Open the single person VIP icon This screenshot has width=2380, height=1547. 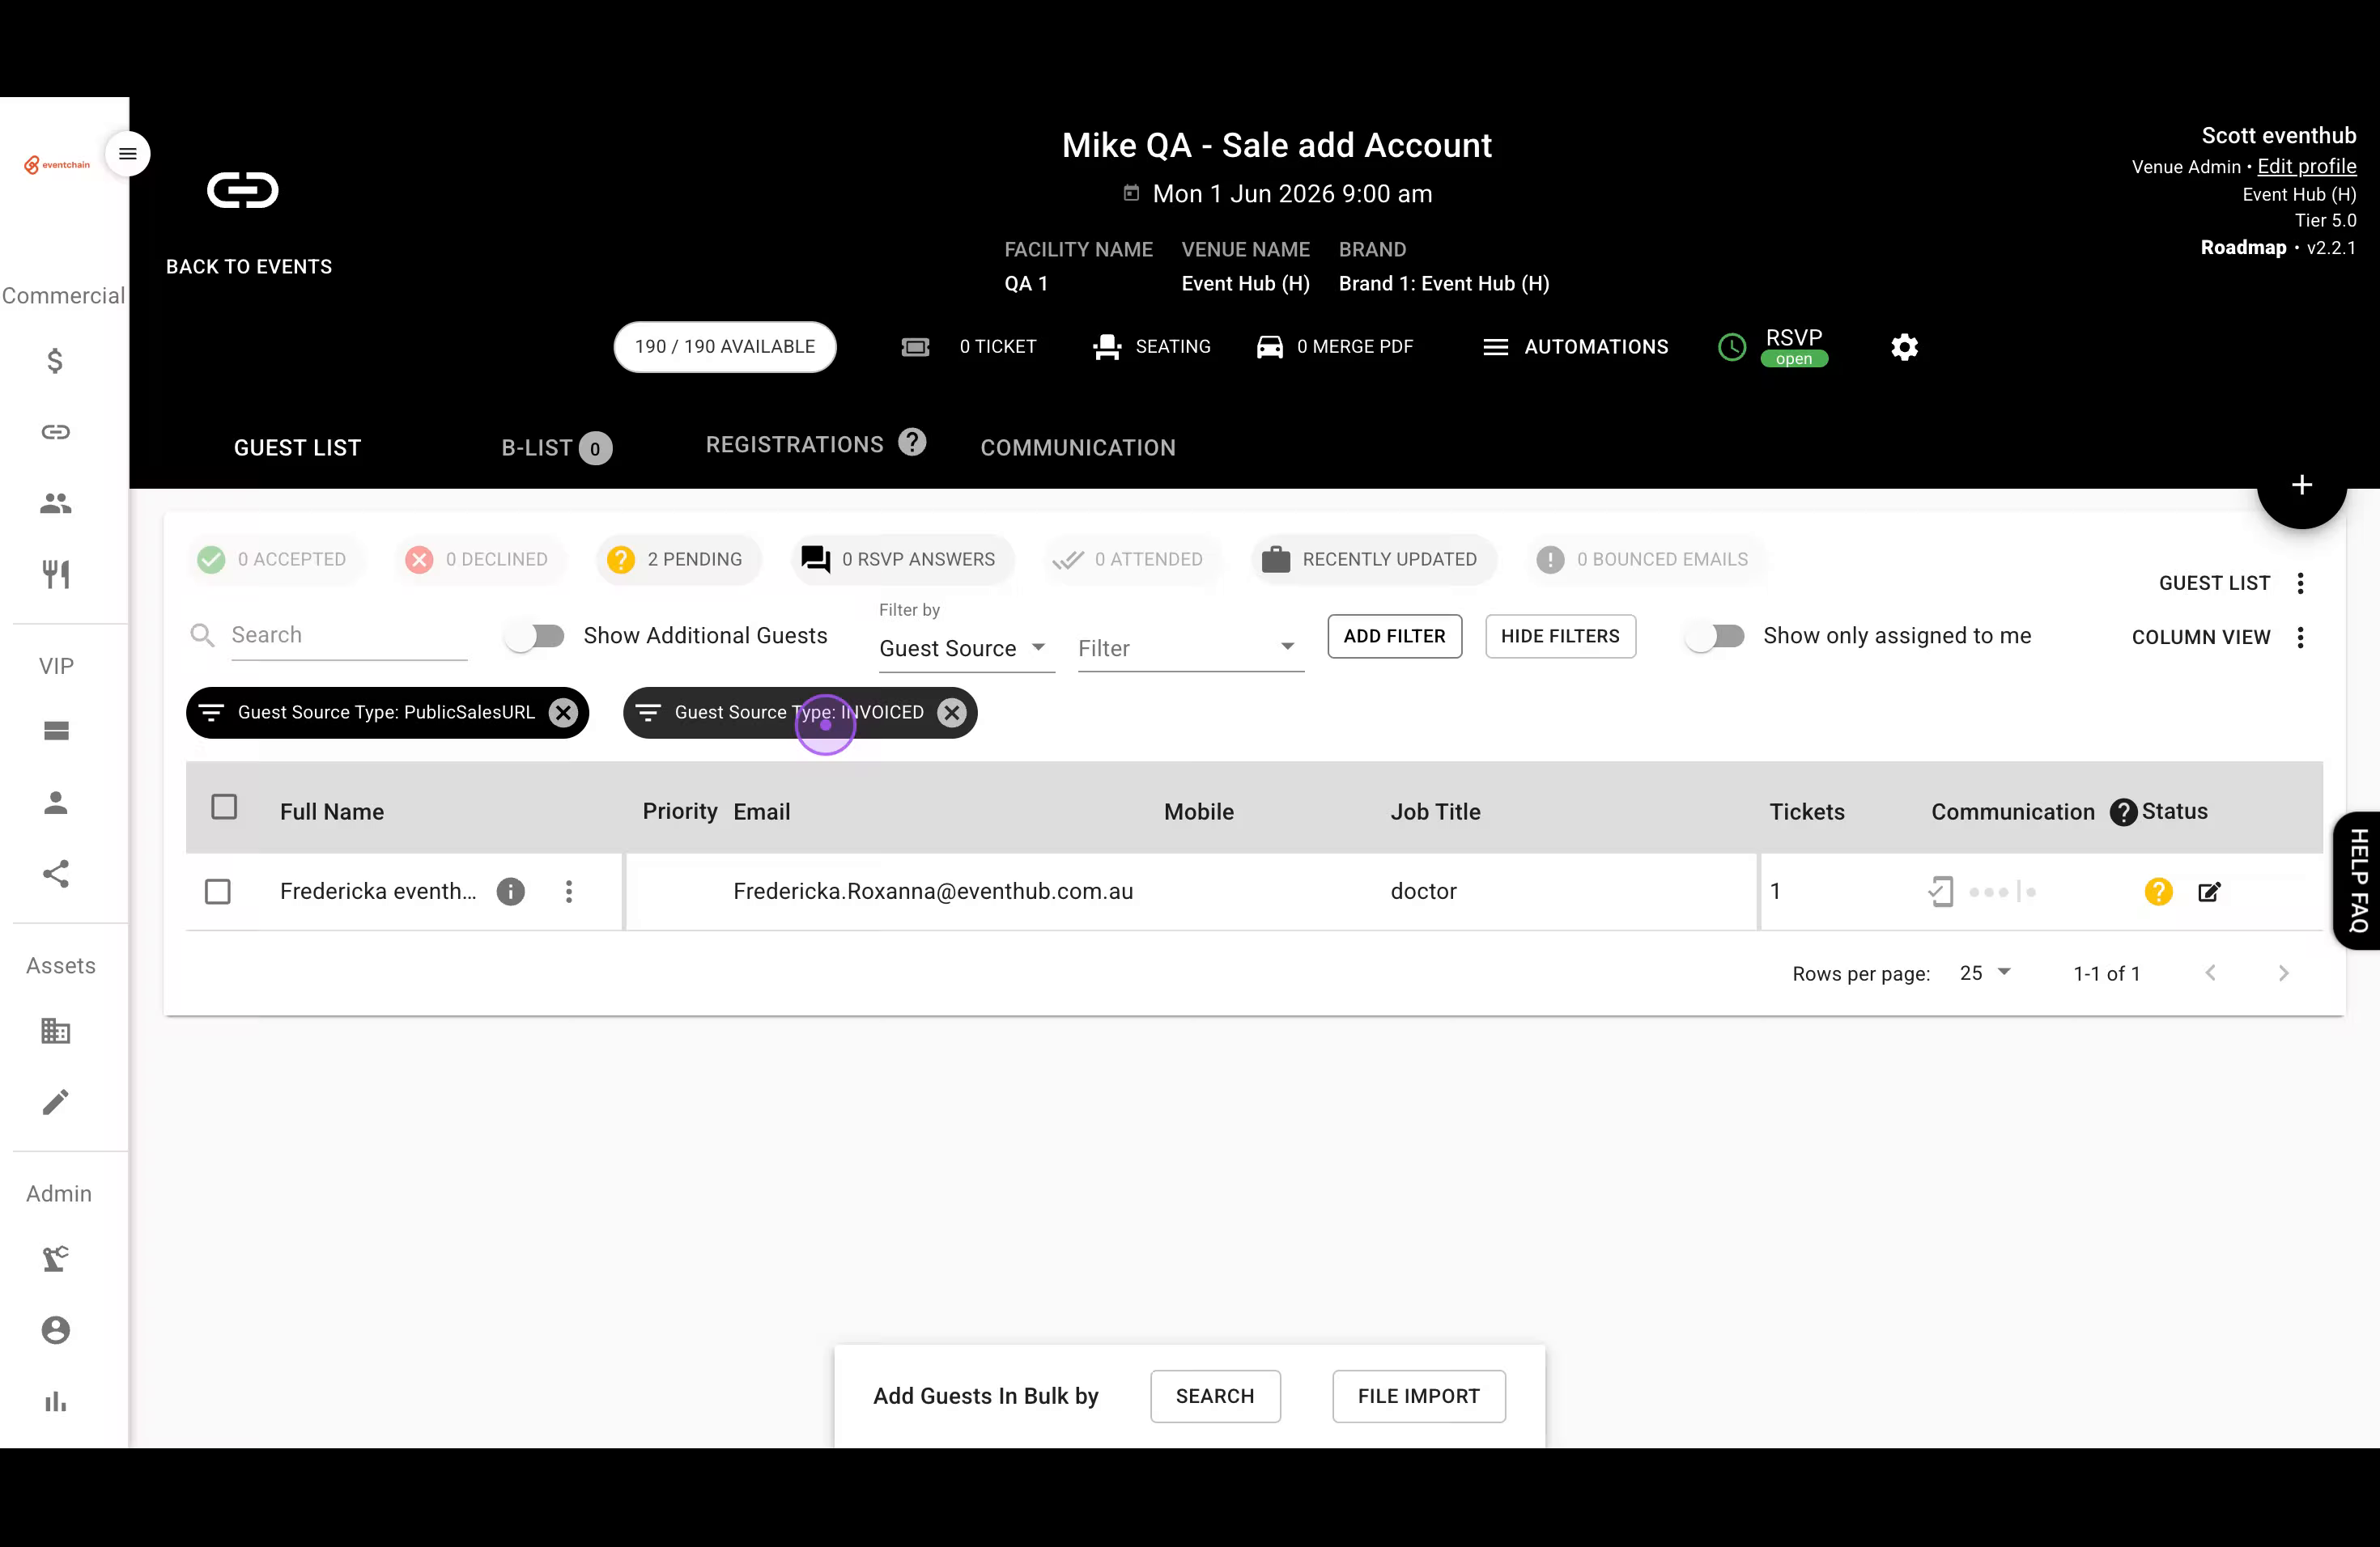(x=56, y=803)
